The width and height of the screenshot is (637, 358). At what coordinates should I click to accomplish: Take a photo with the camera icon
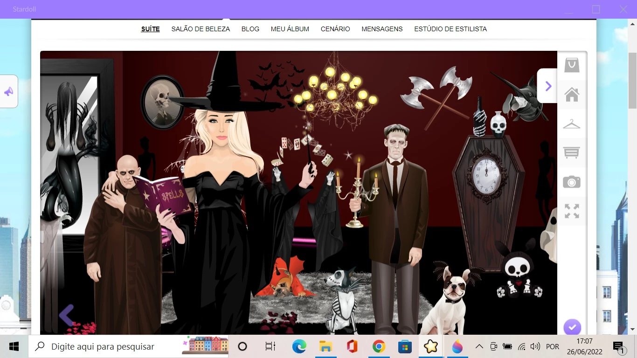pos(572,182)
